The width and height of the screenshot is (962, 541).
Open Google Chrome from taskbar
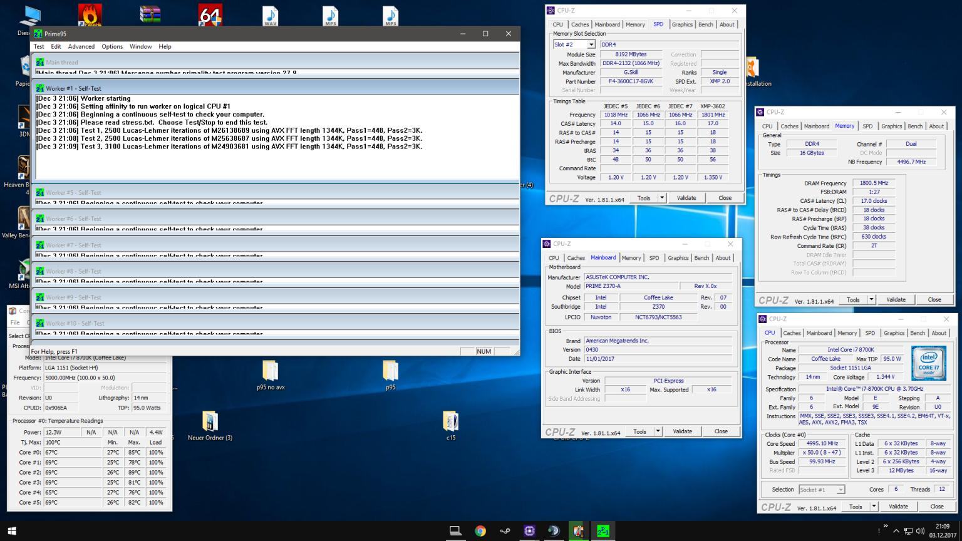(480, 531)
